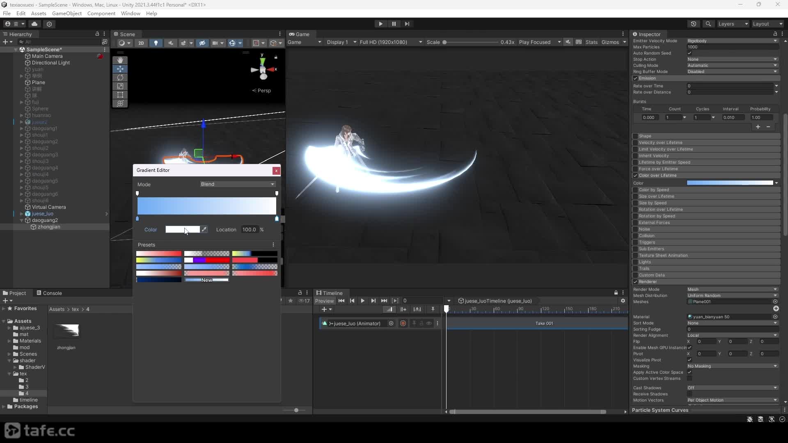
Task: Toggle Scene lighting bulb icon
Action: (x=156, y=43)
